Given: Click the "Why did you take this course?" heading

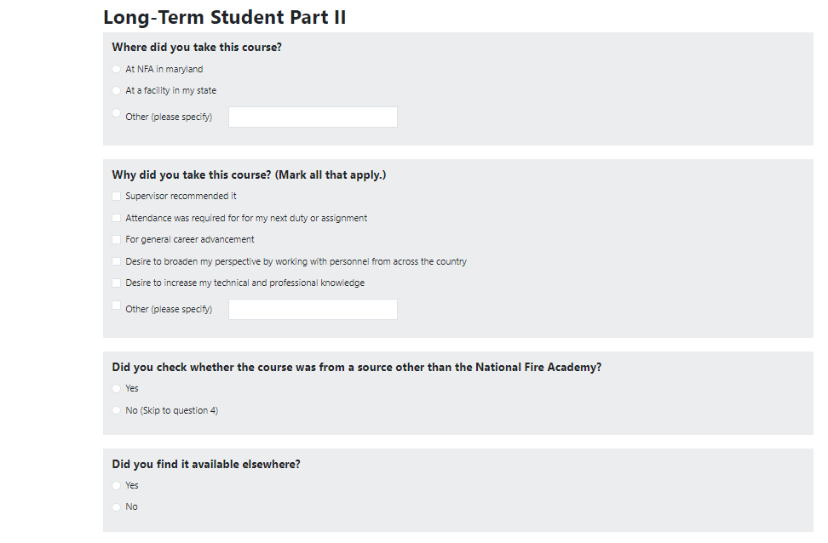Looking at the screenshot, I should (x=249, y=175).
